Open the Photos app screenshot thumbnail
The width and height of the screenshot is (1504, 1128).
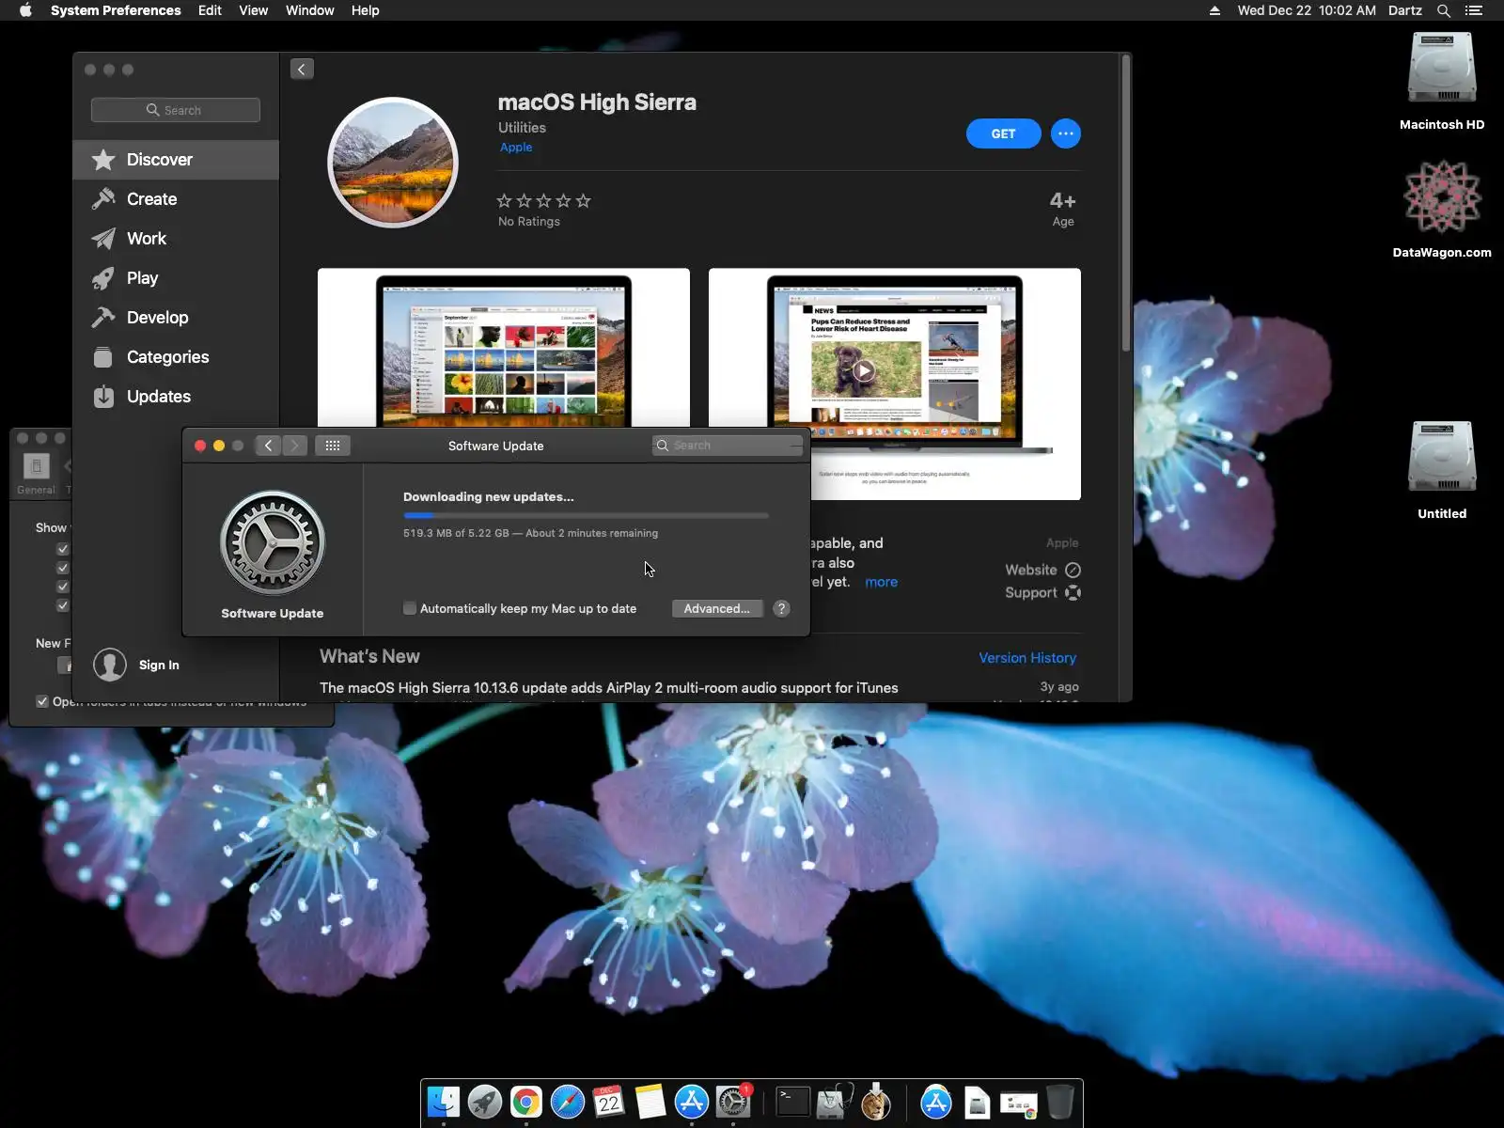pyautogui.click(x=504, y=348)
